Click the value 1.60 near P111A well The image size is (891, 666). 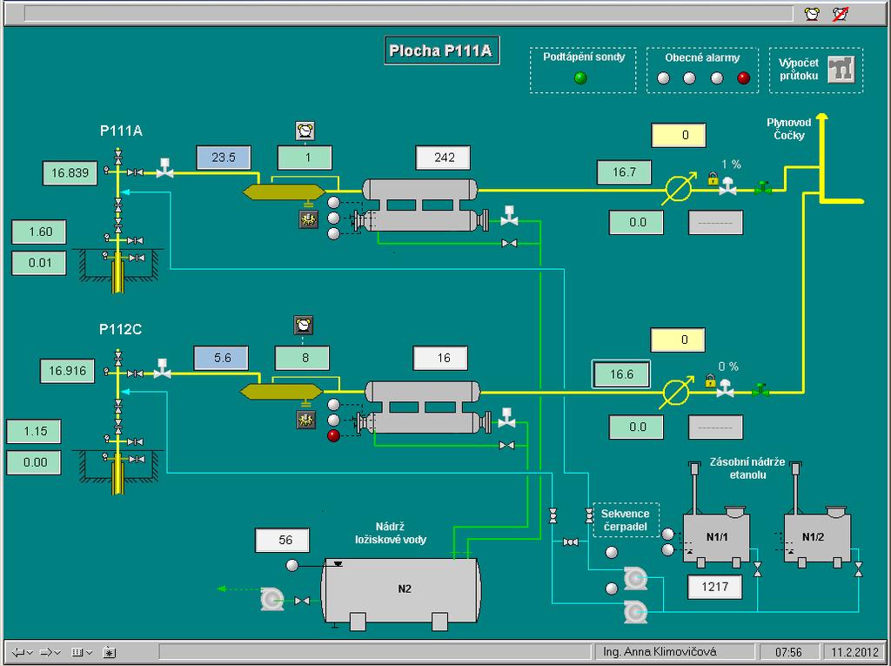(39, 232)
